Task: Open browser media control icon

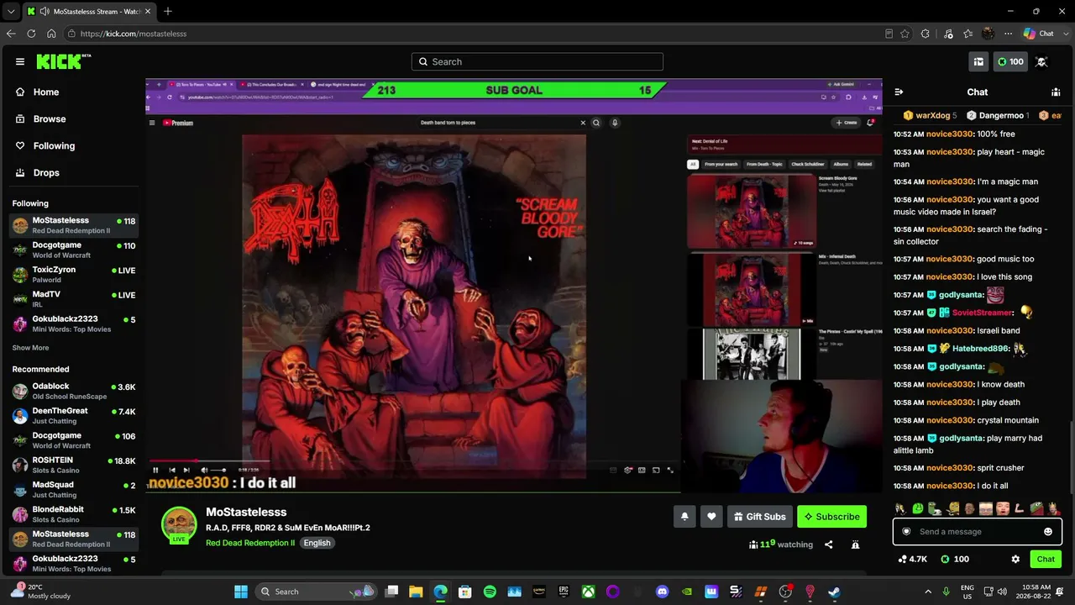Action: (x=948, y=34)
